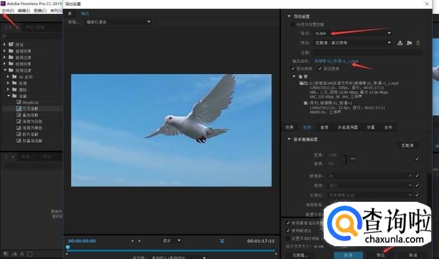Click the save preset icon beside preset dropdown
Viewport: 439px width, 259px height.
tap(400, 43)
